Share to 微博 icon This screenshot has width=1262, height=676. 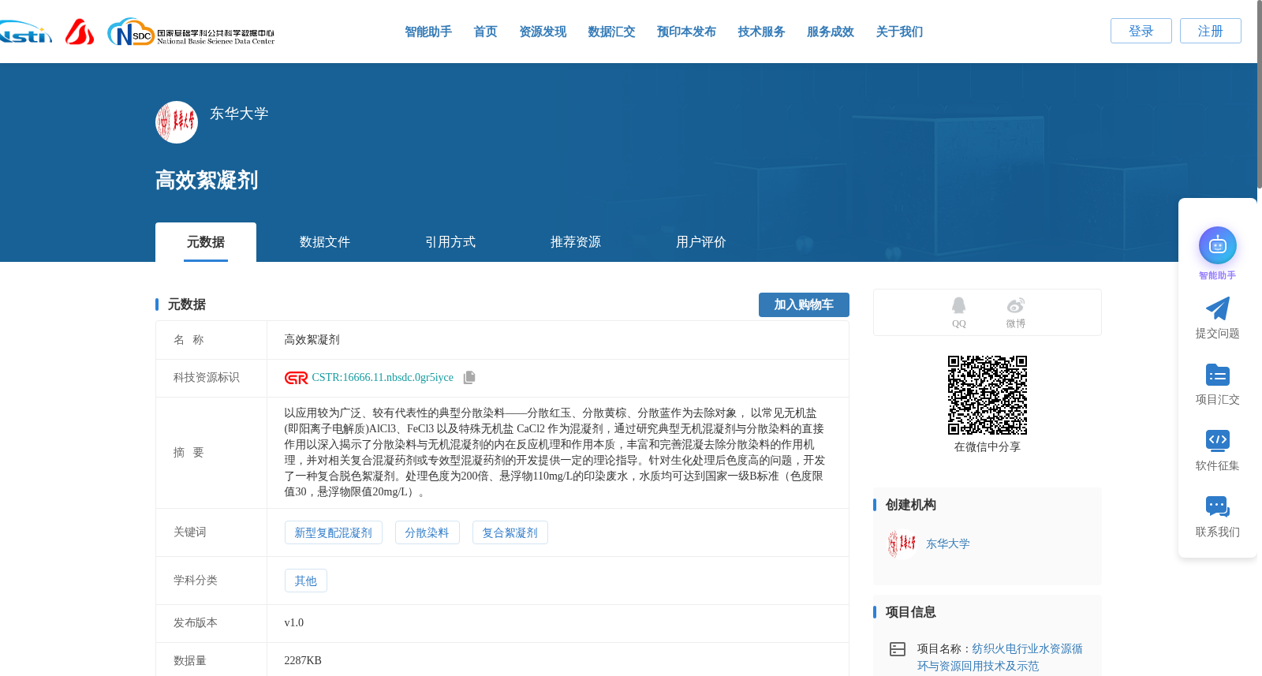tap(1015, 305)
